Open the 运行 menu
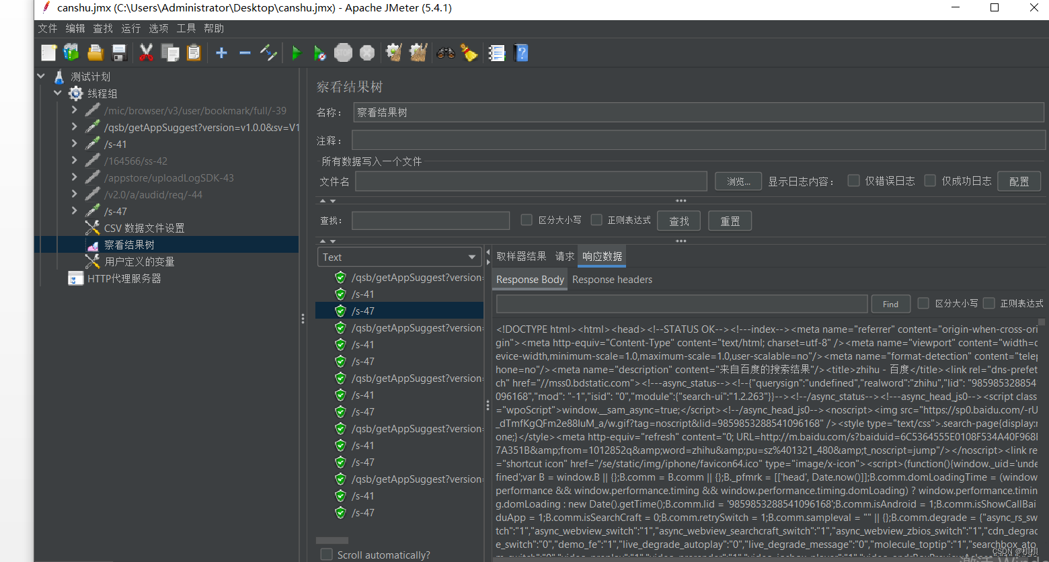This screenshot has height=562, width=1049. (x=131, y=28)
